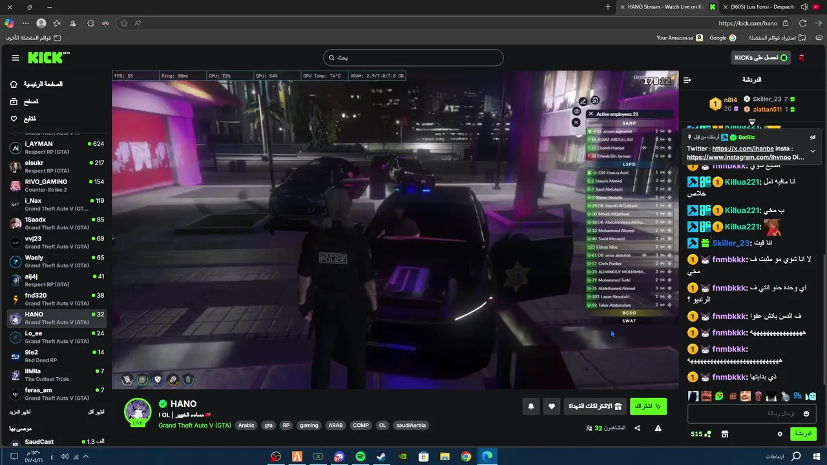Open the home page sidebar item

point(37,84)
